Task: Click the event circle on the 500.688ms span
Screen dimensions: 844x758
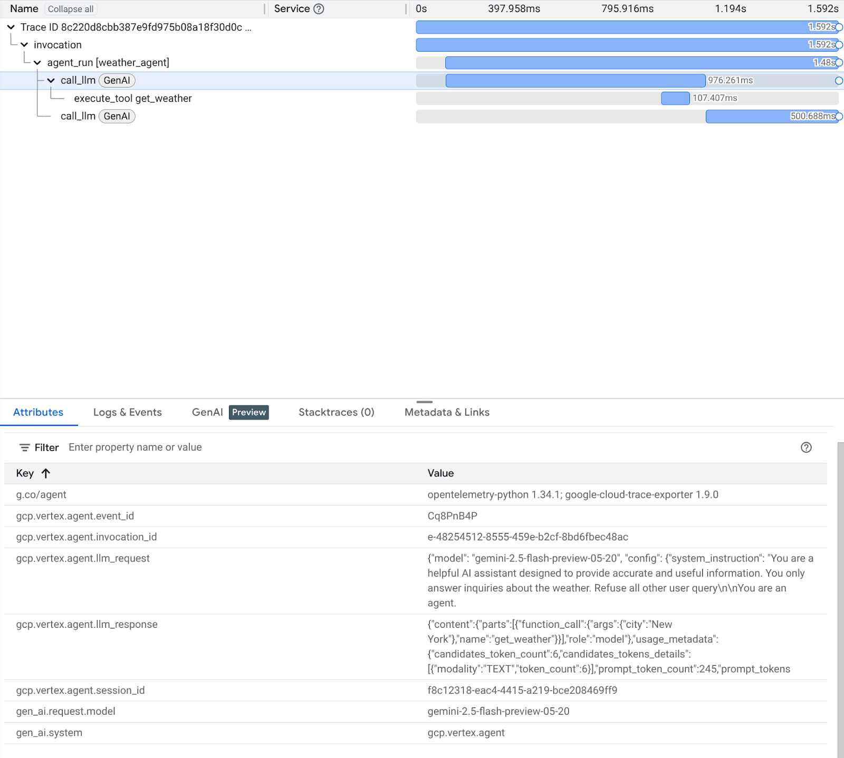Action: click(x=839, y=116)
